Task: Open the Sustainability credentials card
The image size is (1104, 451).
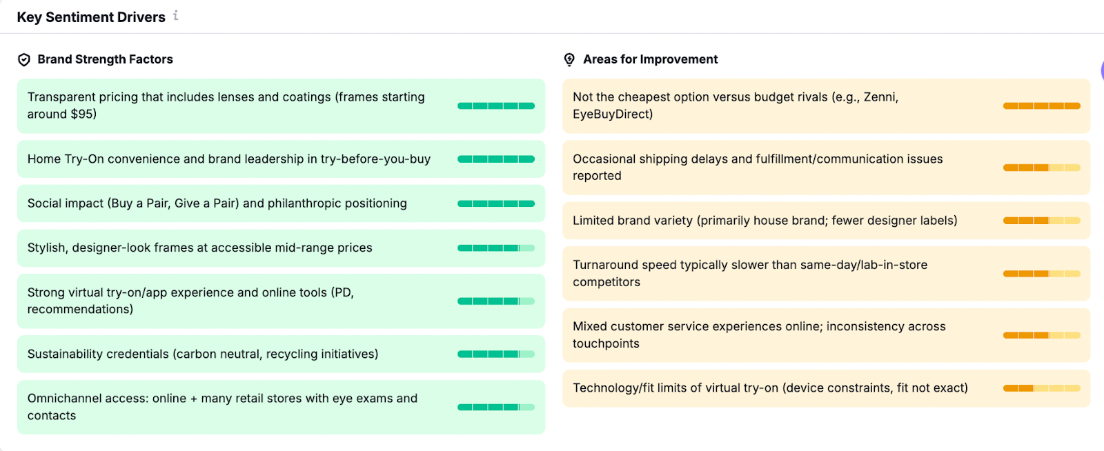Action: click(x=203, y=354)
